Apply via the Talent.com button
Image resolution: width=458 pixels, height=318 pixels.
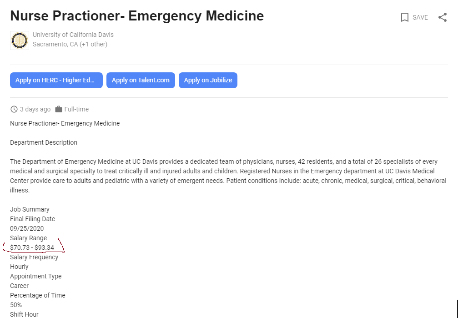click(141, 80)
